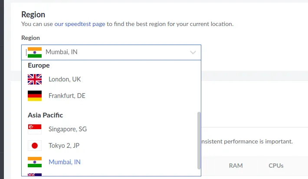Click the Europe group heading in the list

click(39, 65)
